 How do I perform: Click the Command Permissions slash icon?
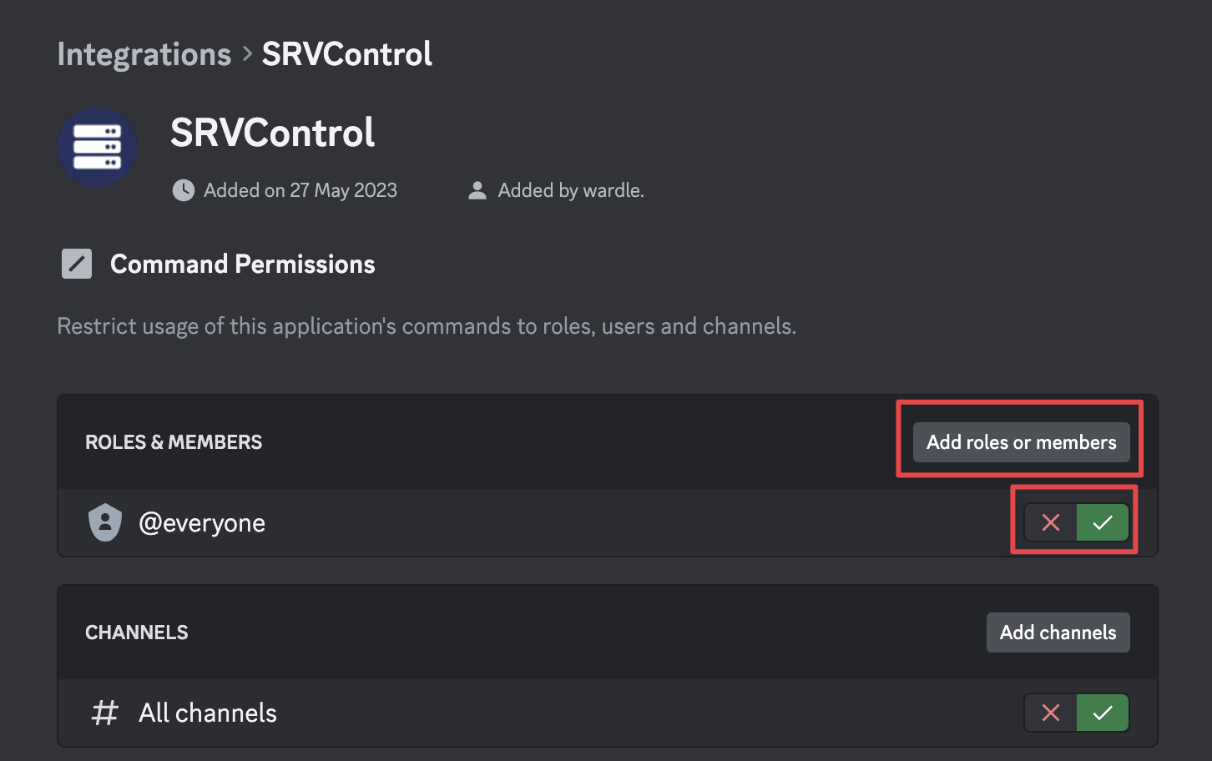coord(77,264)
